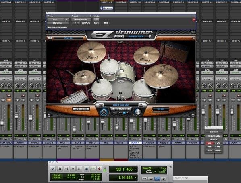The height and width of the screenshot is (183, 241).
Task: Click the Drag & Drop MIDI field
Action: [121, 105]
